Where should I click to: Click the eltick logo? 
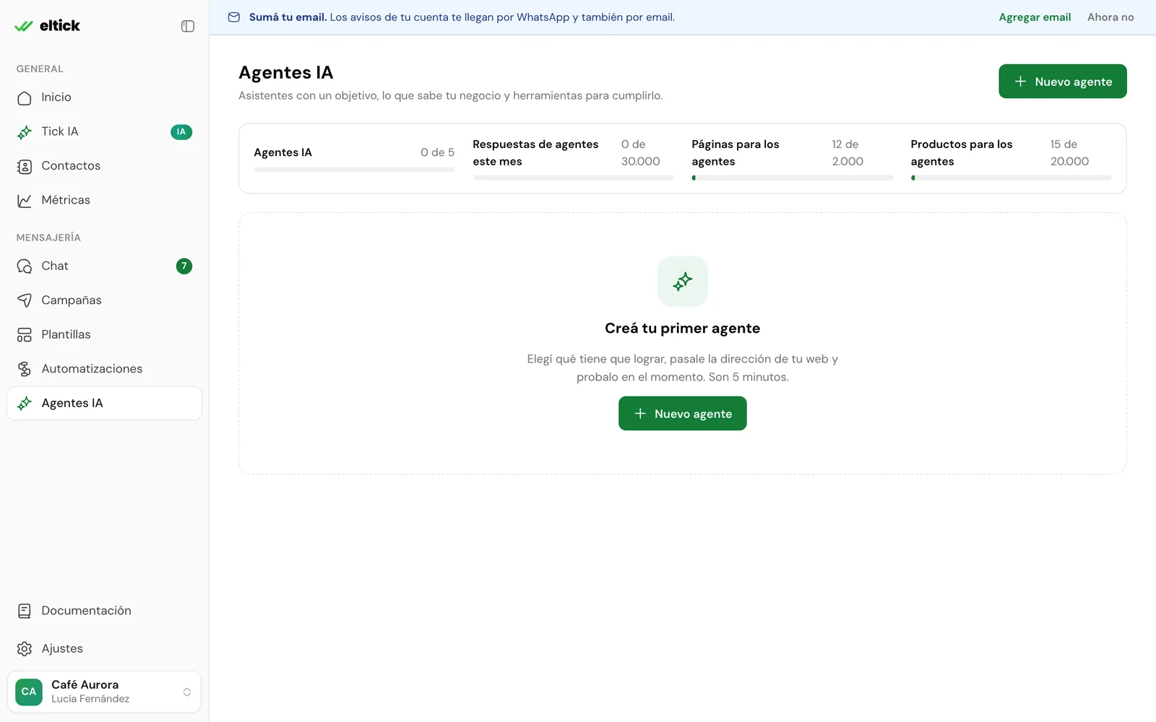click(x=47, y=26)
